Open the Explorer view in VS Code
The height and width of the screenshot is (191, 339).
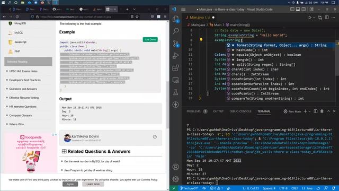[x=175, y=19]
